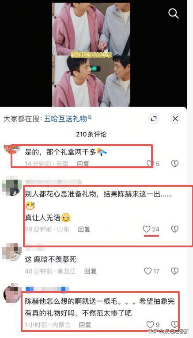Like the 真让人无语 comment

[x=147, y=229]
